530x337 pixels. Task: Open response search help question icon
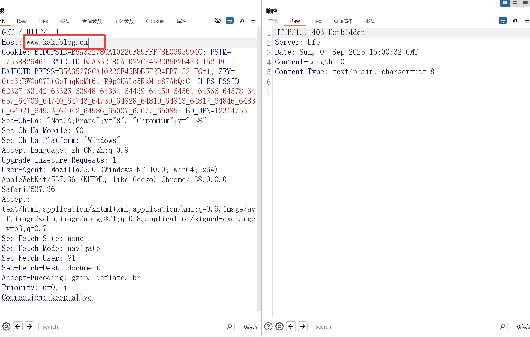pyautogui.click(x=268, y=326)
